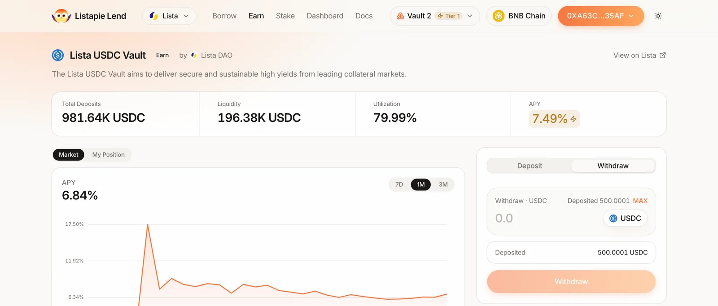Click the Listapie Lend brand name
The image size is (718, 306).
(x=101, y=16)
